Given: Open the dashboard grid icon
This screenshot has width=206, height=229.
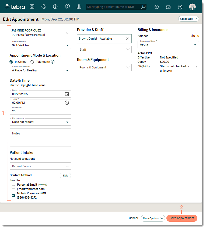Looking at the screenshot, I should 32,7.
